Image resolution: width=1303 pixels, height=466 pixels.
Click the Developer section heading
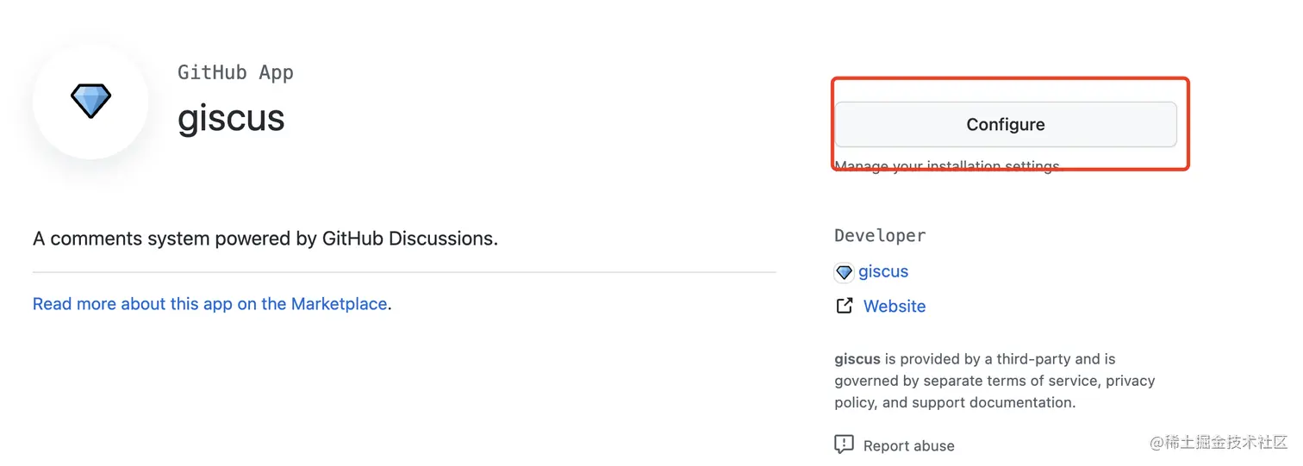coord(880,235)
